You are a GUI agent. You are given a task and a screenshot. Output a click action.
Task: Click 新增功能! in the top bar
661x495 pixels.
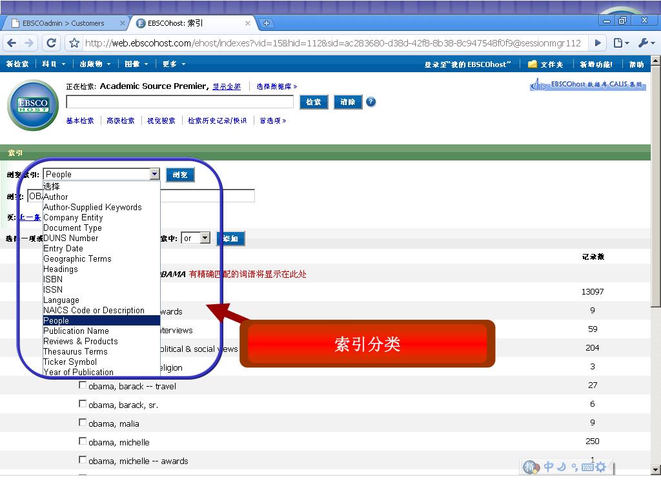(x=596, y=64)
